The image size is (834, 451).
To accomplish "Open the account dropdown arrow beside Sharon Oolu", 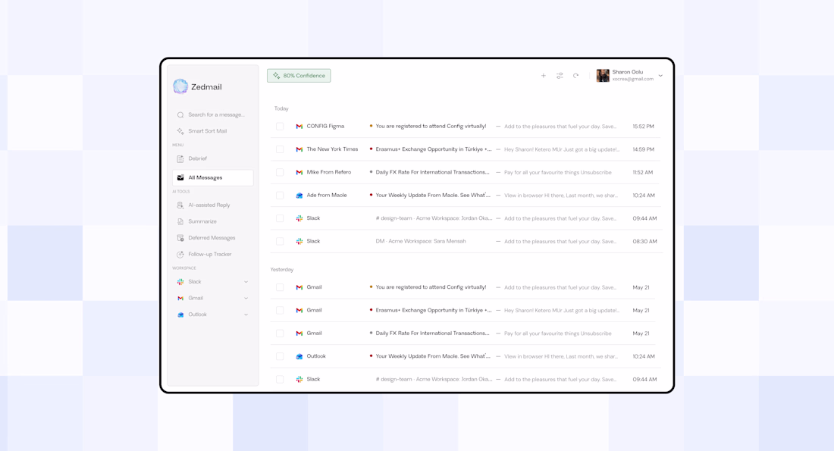I will click(x=660, y=76).
